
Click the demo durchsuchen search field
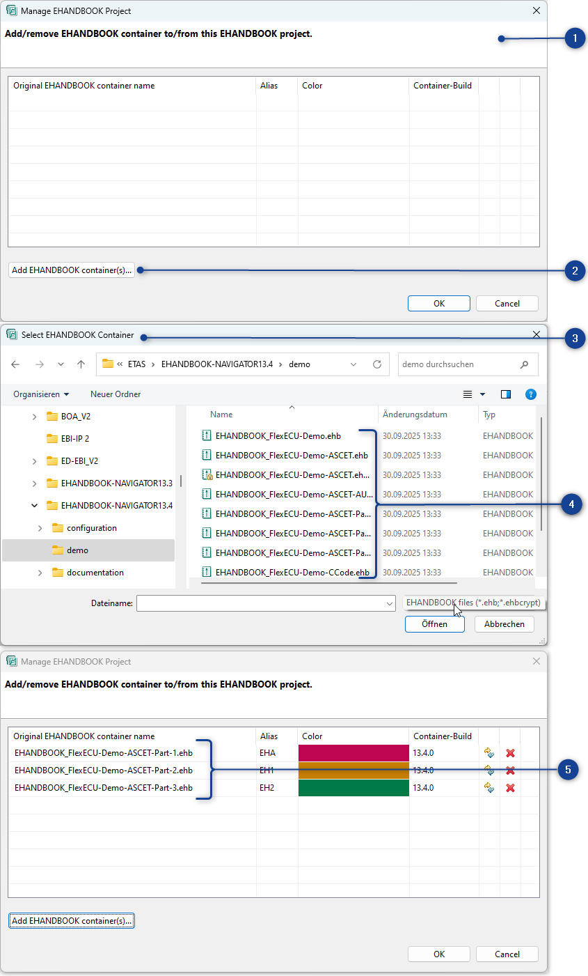point(468,364)
